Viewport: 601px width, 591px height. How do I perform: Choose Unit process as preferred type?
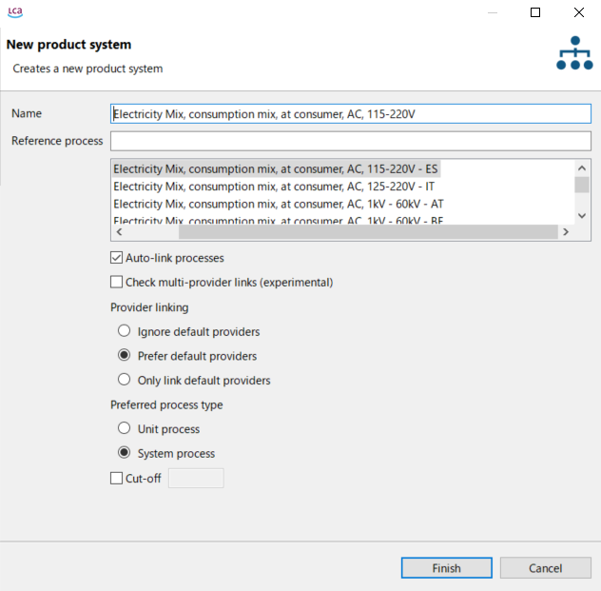pyautogui.click(x=124, y=428)
